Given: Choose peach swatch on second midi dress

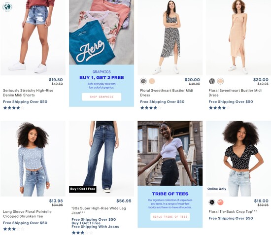Looking at the screenshot, I should click(220, 81).
